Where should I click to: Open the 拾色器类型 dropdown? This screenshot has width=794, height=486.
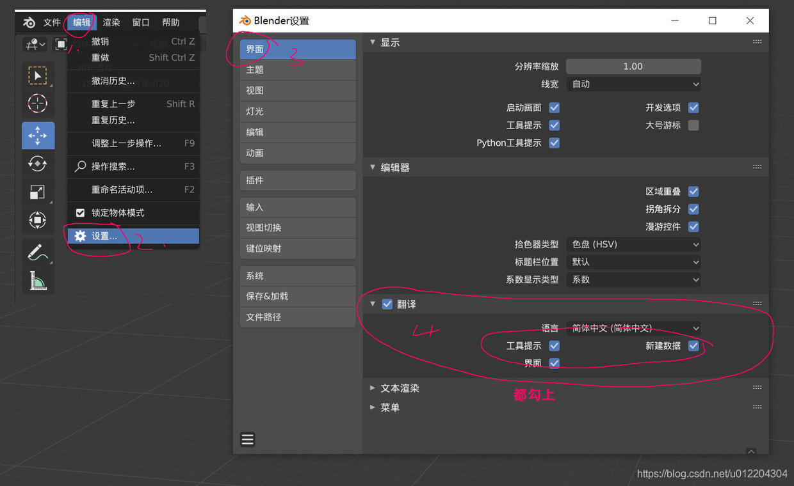[633, 244]
